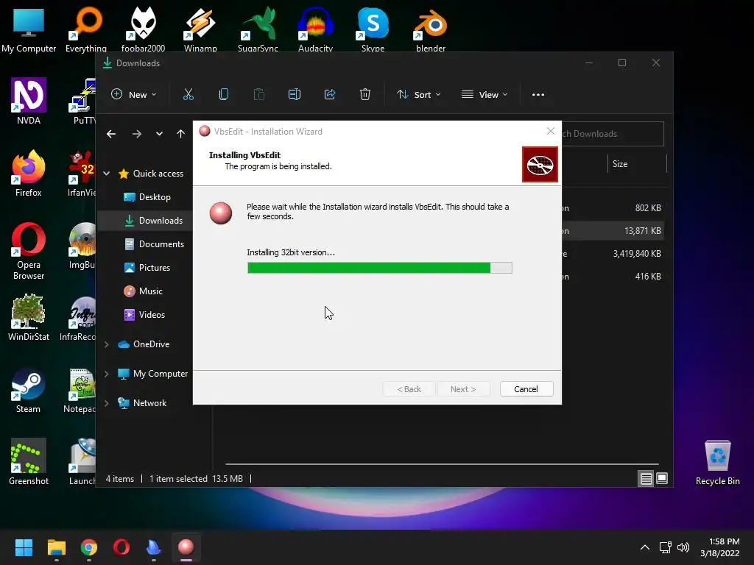Select Downloads in navigation pane
Screen dimensions: 754x565
point(153,221)
